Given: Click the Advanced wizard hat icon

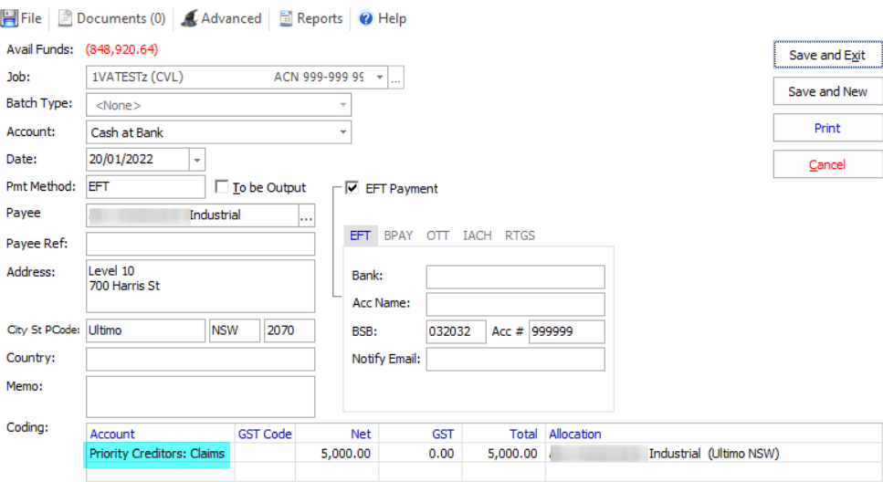Looking at the screenshot, I should [188, 18].
